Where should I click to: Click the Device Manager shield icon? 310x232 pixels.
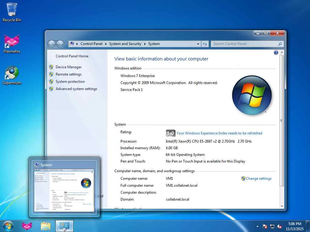(x=51, y=67)
